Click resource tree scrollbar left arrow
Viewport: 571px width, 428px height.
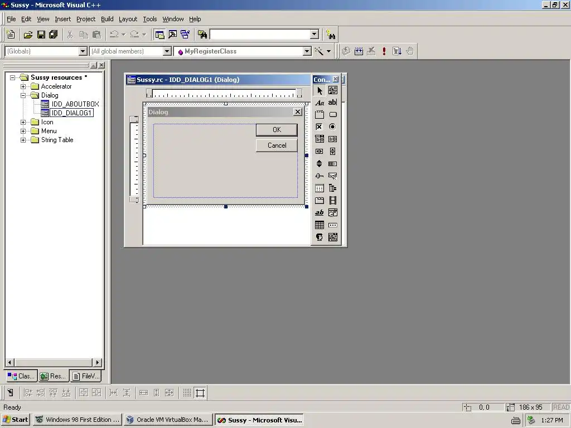point(10,362)
